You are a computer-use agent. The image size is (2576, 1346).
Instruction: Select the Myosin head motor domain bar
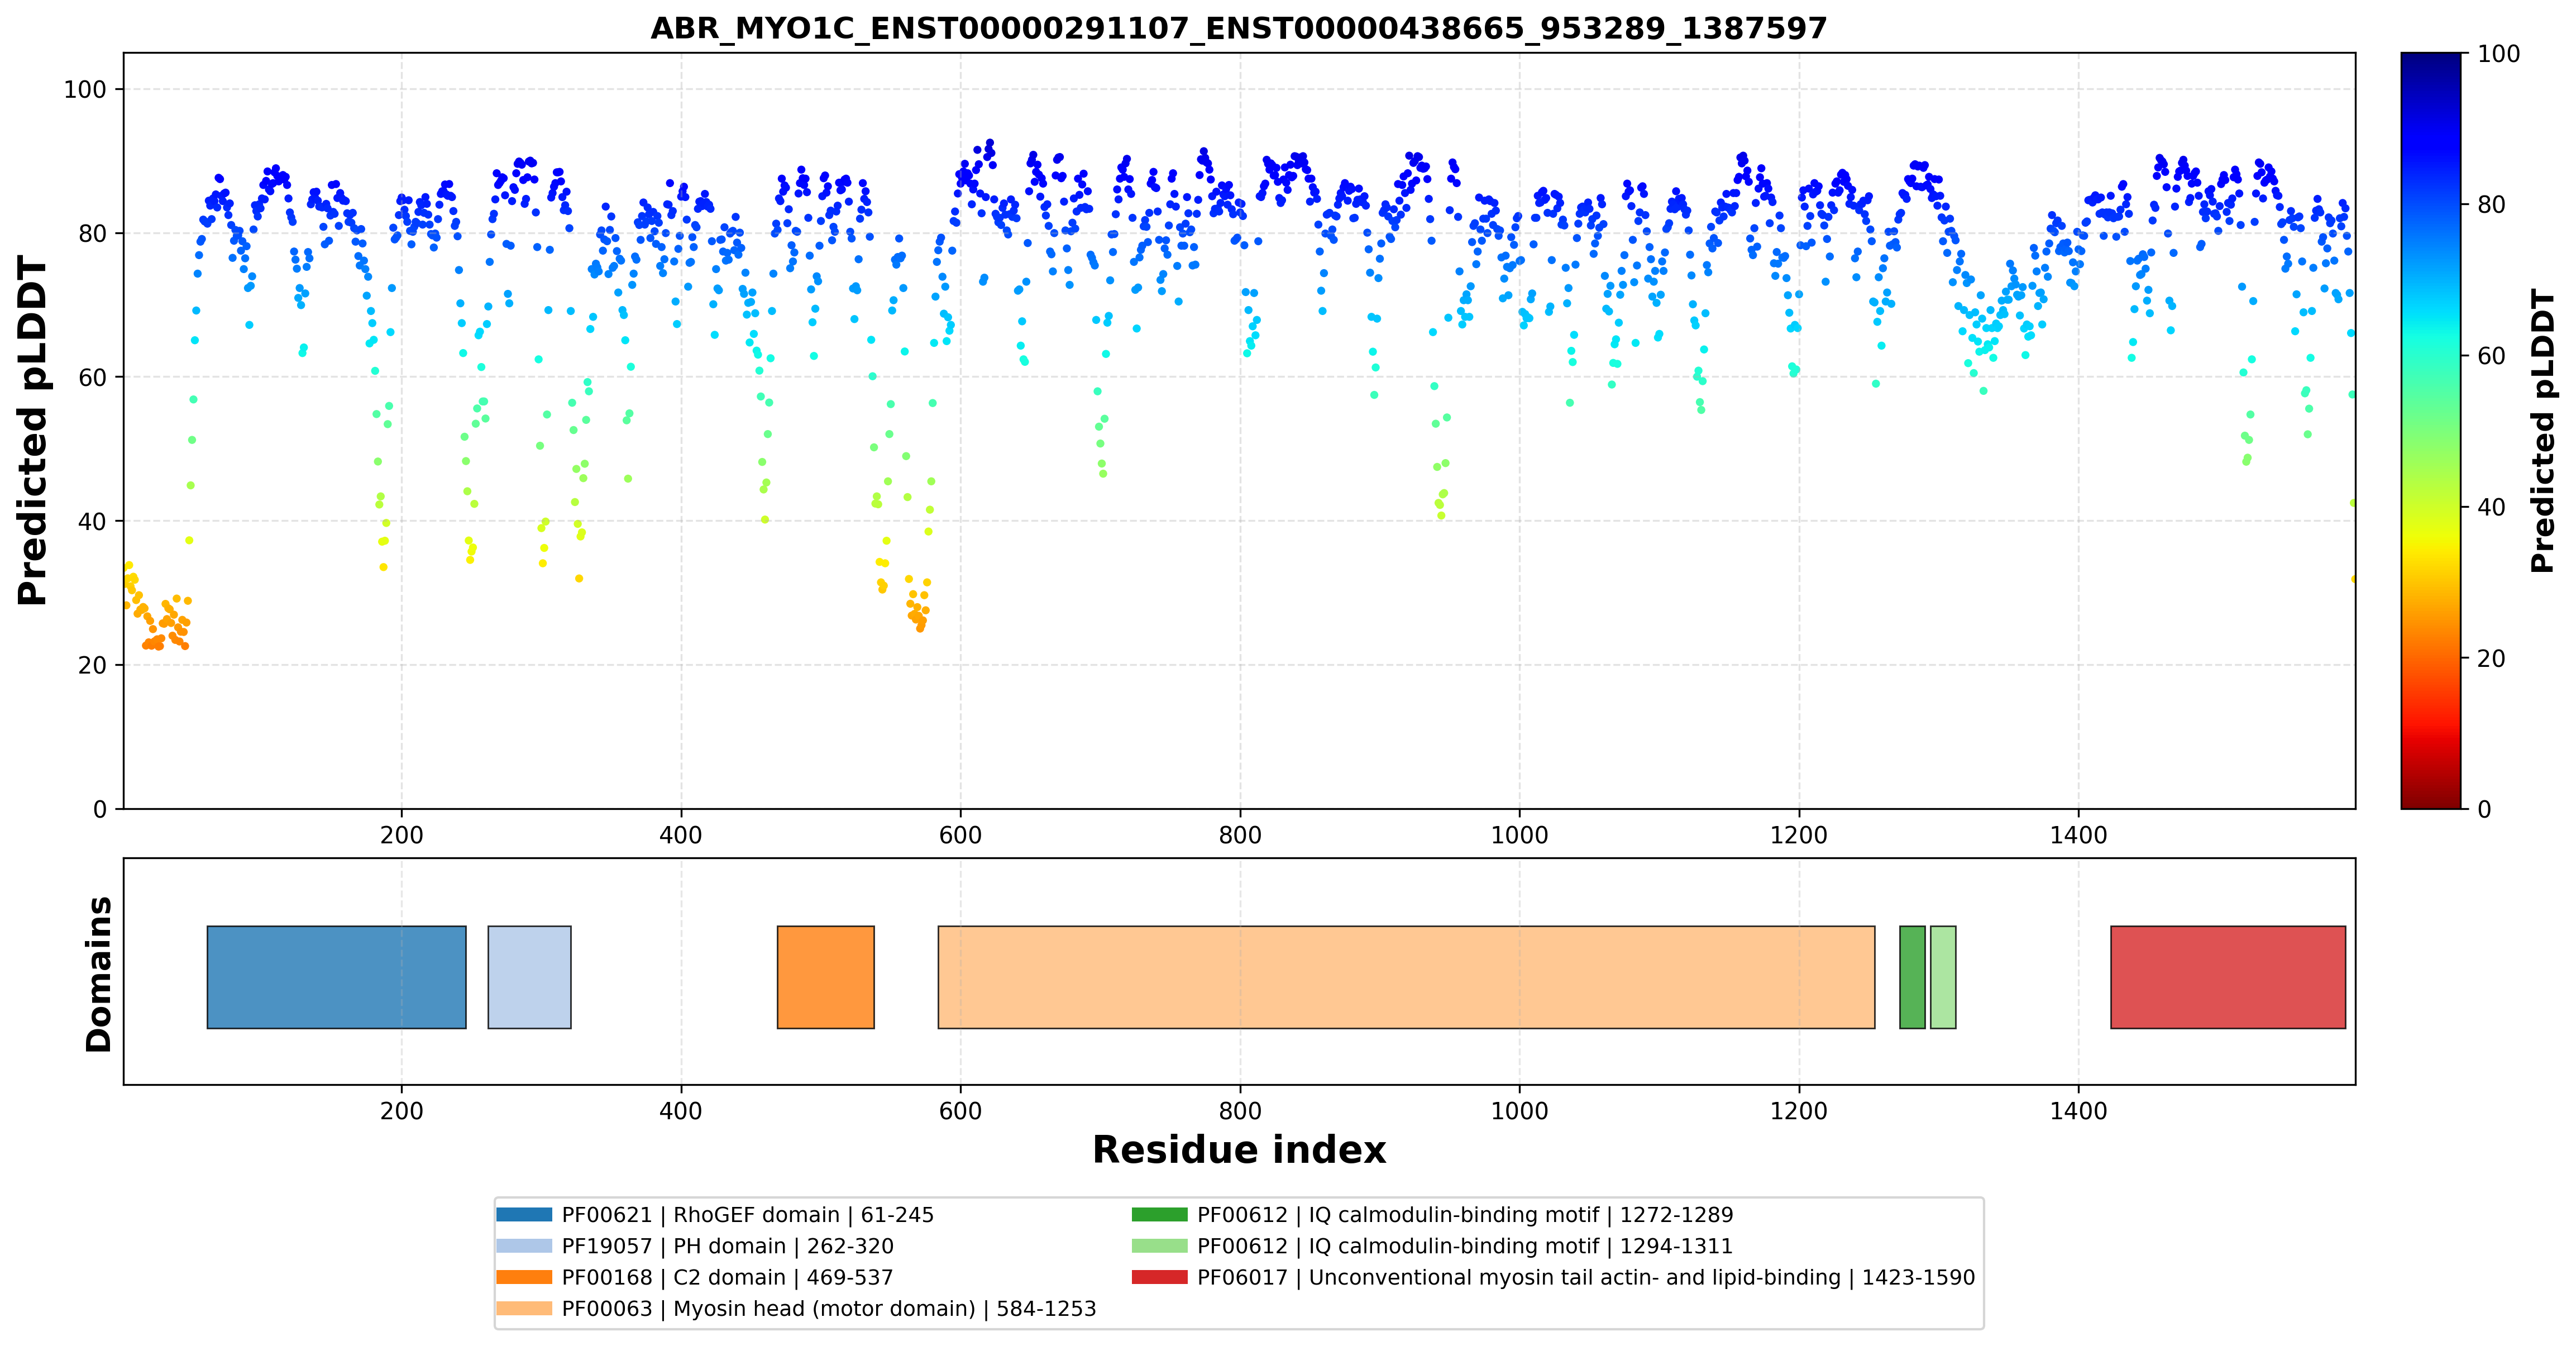[1406, 977]
